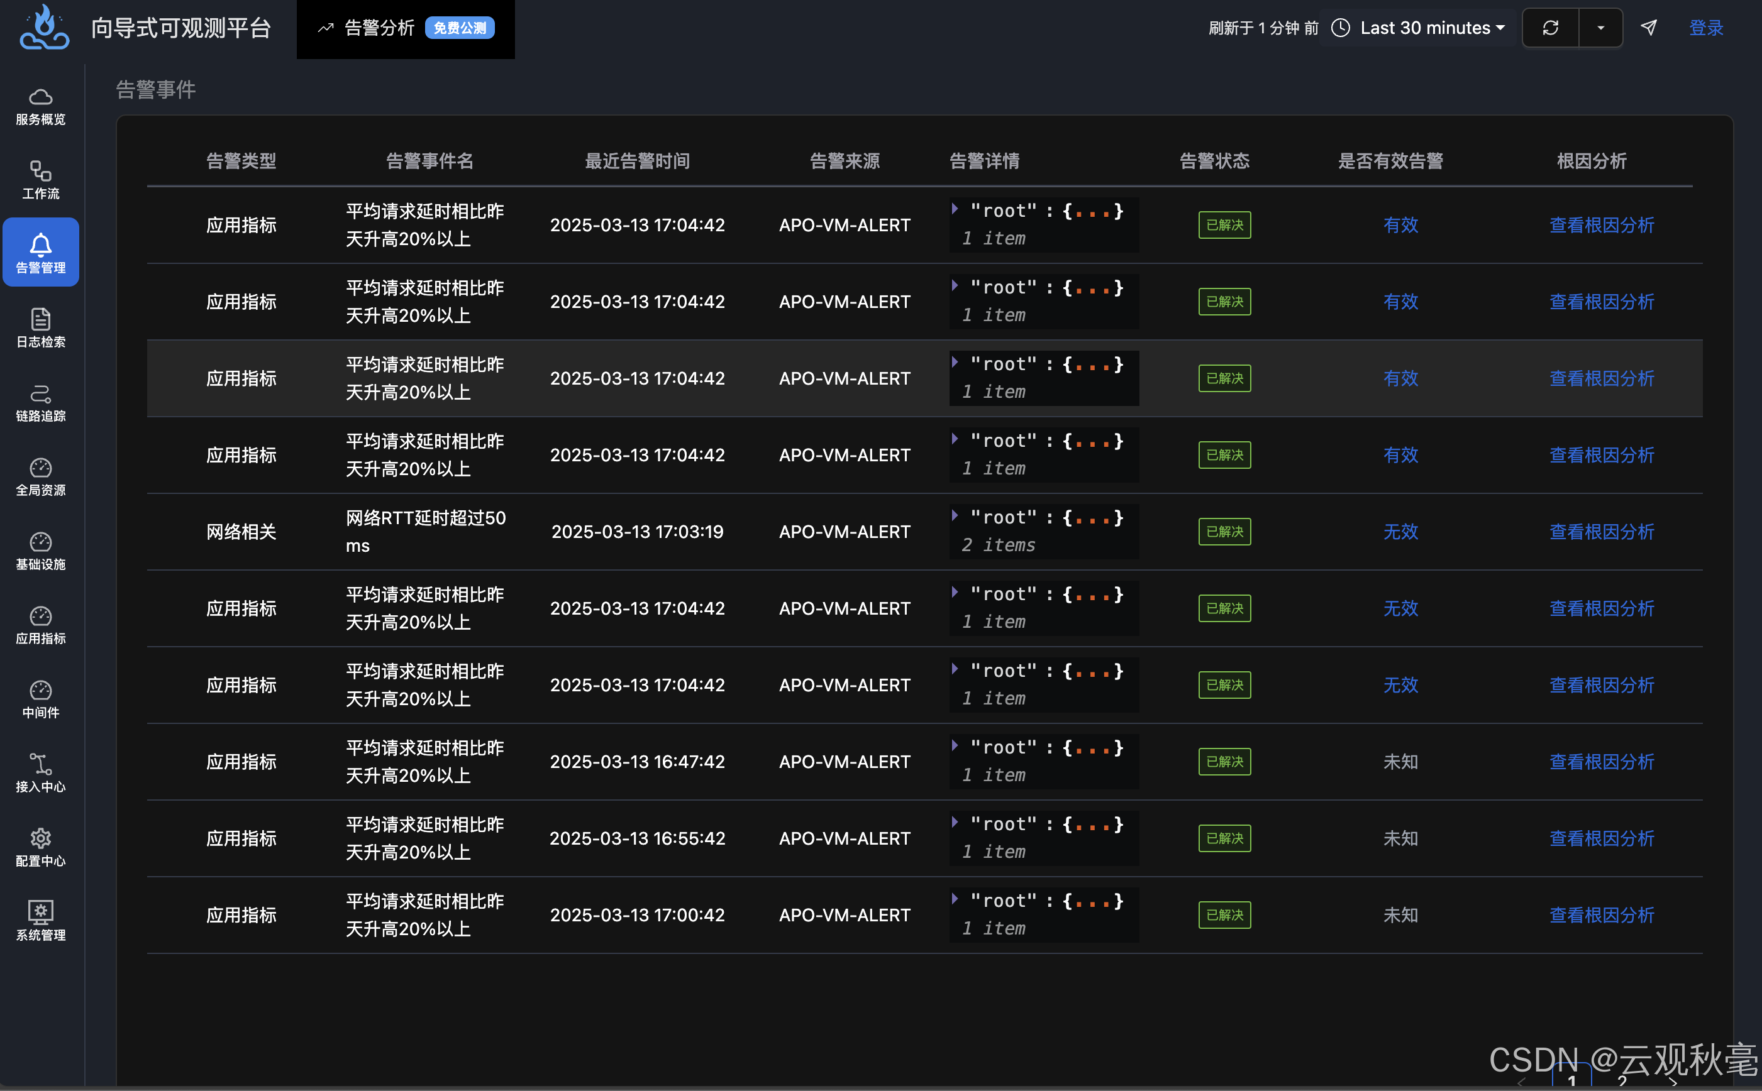This screenshot has height=1091, width=1762.
Task: Open the 接入中心 integration icon
Action: (x=40, y=765)
